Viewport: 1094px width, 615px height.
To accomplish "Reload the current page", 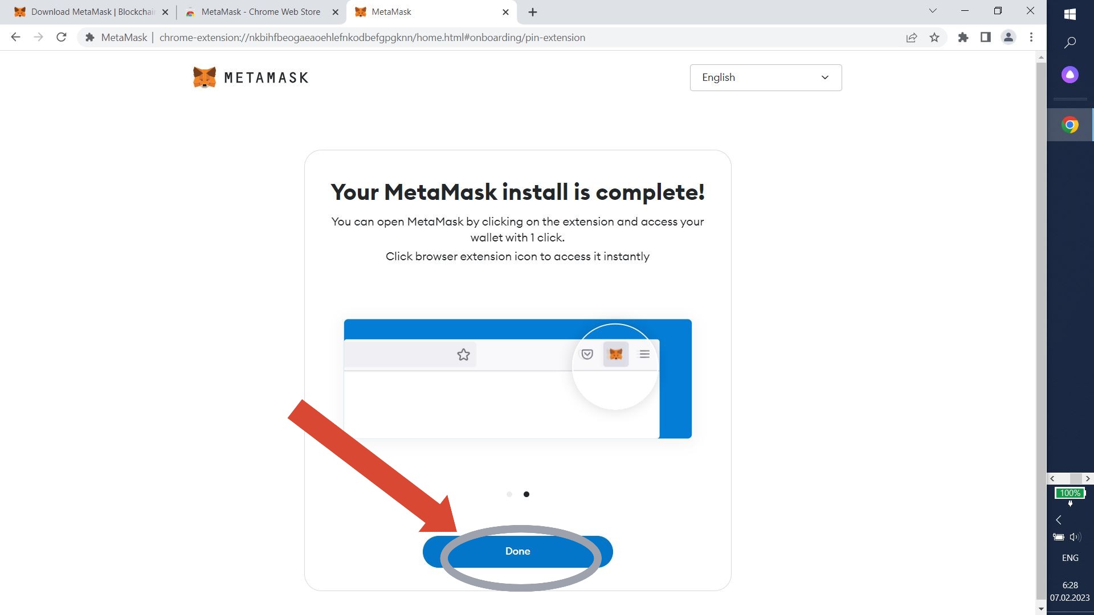I will pos(62,38).
